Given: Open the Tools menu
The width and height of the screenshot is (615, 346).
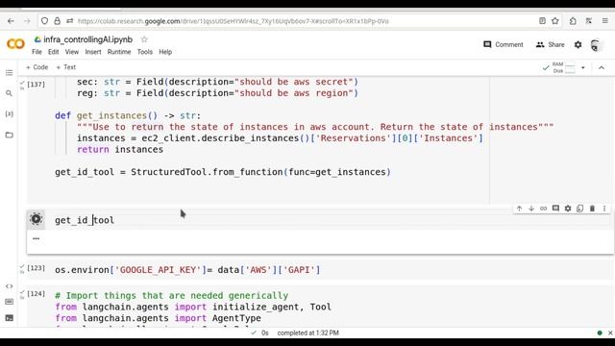Looking at the screenshot, I should pyautogui.click(x=145, y=52).
